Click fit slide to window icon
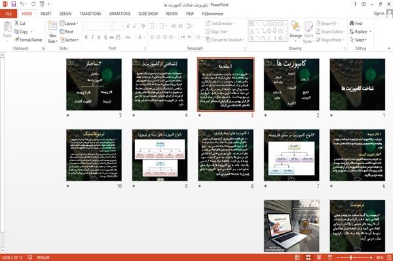The height and width of the screenshot is (261, 393). click(x=389, y=258)
